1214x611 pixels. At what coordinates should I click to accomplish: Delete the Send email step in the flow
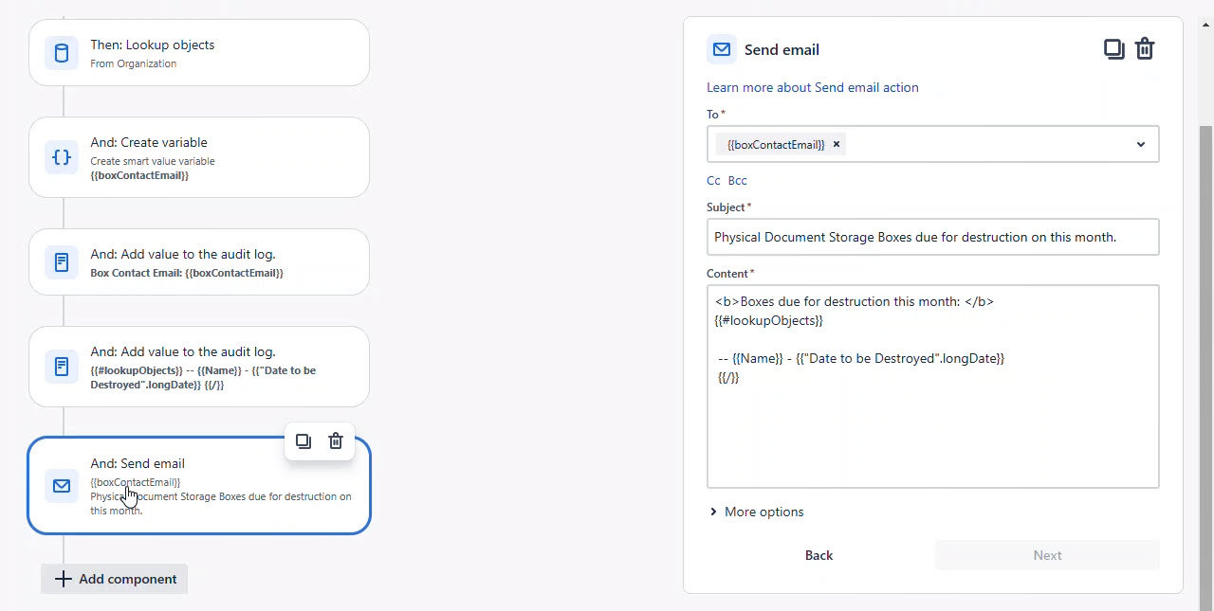[336, 441]
